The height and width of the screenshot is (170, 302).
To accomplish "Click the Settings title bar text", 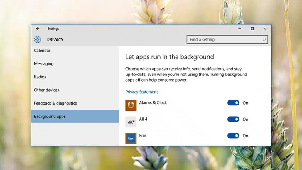I will [53, 28].
